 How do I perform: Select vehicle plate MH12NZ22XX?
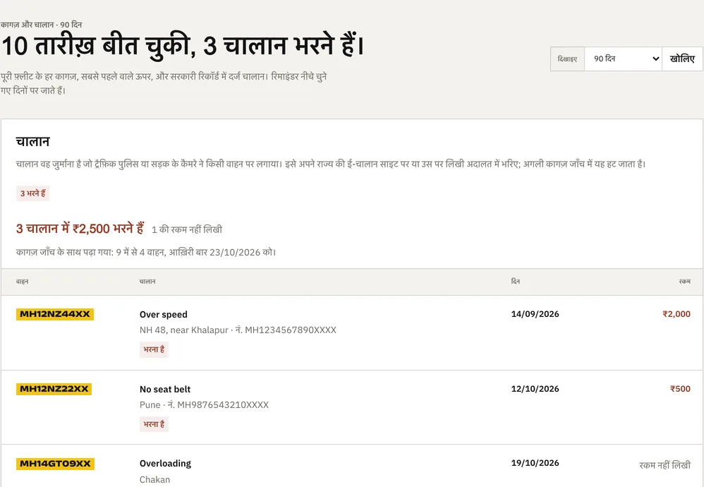[x=54, y=389]
